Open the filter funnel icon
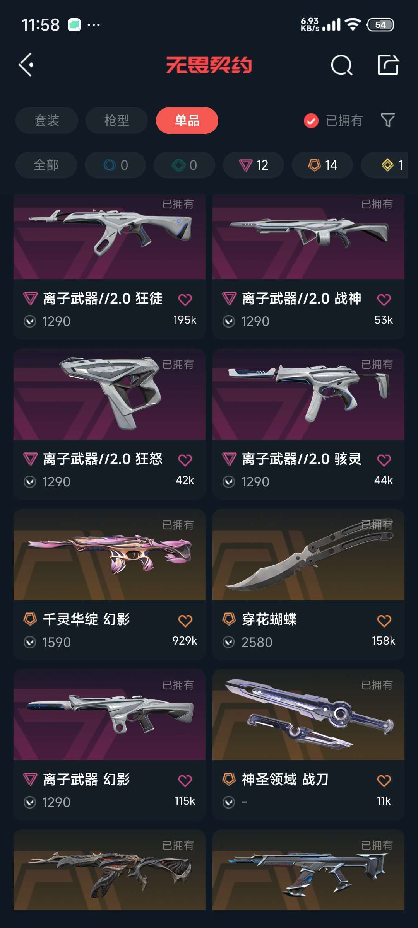This screenshot has height=928, width=418. [x=387, y=120]
